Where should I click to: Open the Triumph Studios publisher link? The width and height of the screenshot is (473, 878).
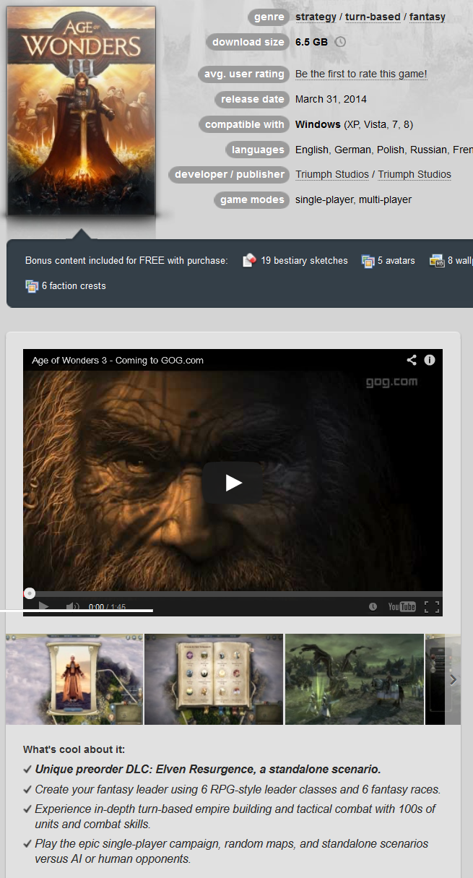pyautogui.click(x=415, y=174)
